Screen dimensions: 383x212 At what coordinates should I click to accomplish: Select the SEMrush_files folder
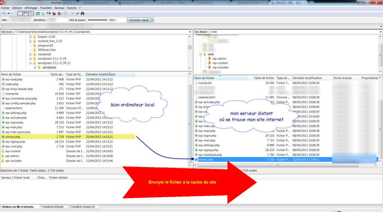(x=47, y=50)
